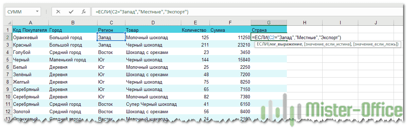Select column G header
Screen dimensions: 407x128
coord(269,23)
